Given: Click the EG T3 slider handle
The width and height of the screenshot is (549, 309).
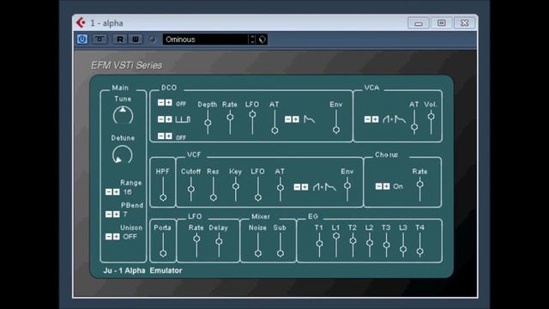Looking at the screenshot, I should click(386, 245).
